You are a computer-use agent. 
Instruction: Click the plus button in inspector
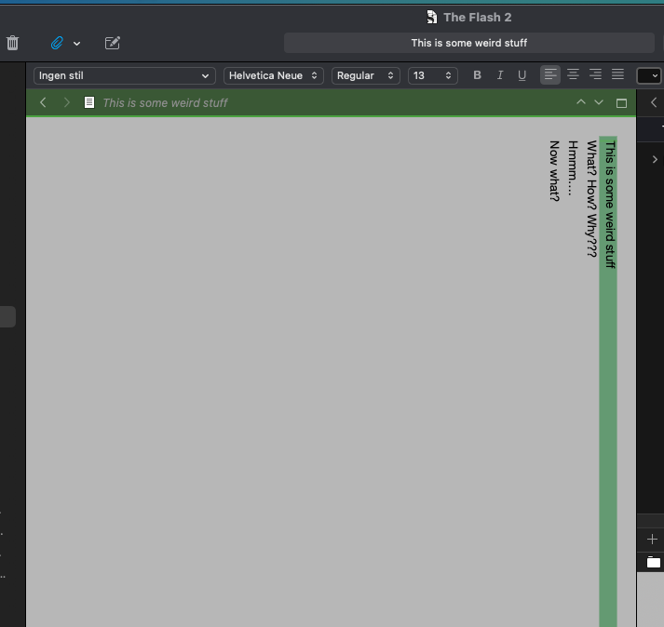[652, 540]
